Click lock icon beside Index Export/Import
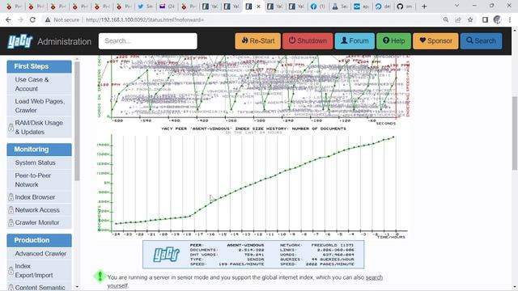 [x=11, y=271]
